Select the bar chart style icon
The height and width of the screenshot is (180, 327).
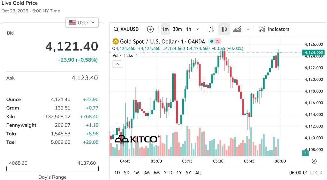pyautogui.click(x=211, y=29)
